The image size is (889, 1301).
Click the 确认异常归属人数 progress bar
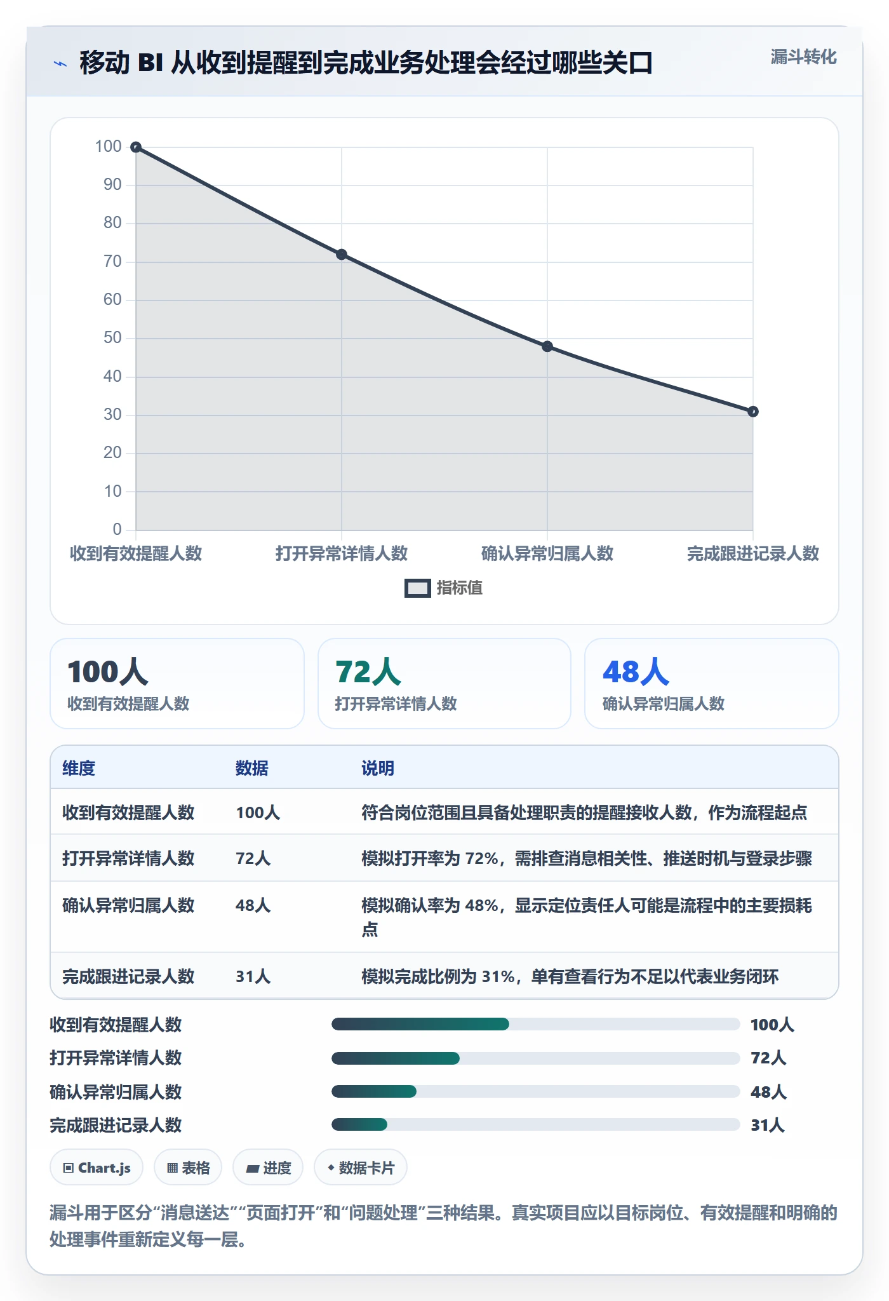pyautogui.click(x=535, y=1091)
